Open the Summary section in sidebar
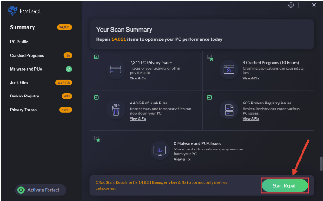This screenshot has height=201, width=323. point(22,27)
